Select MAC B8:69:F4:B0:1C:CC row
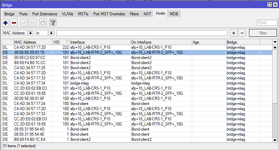 click(x=137, y=63)
